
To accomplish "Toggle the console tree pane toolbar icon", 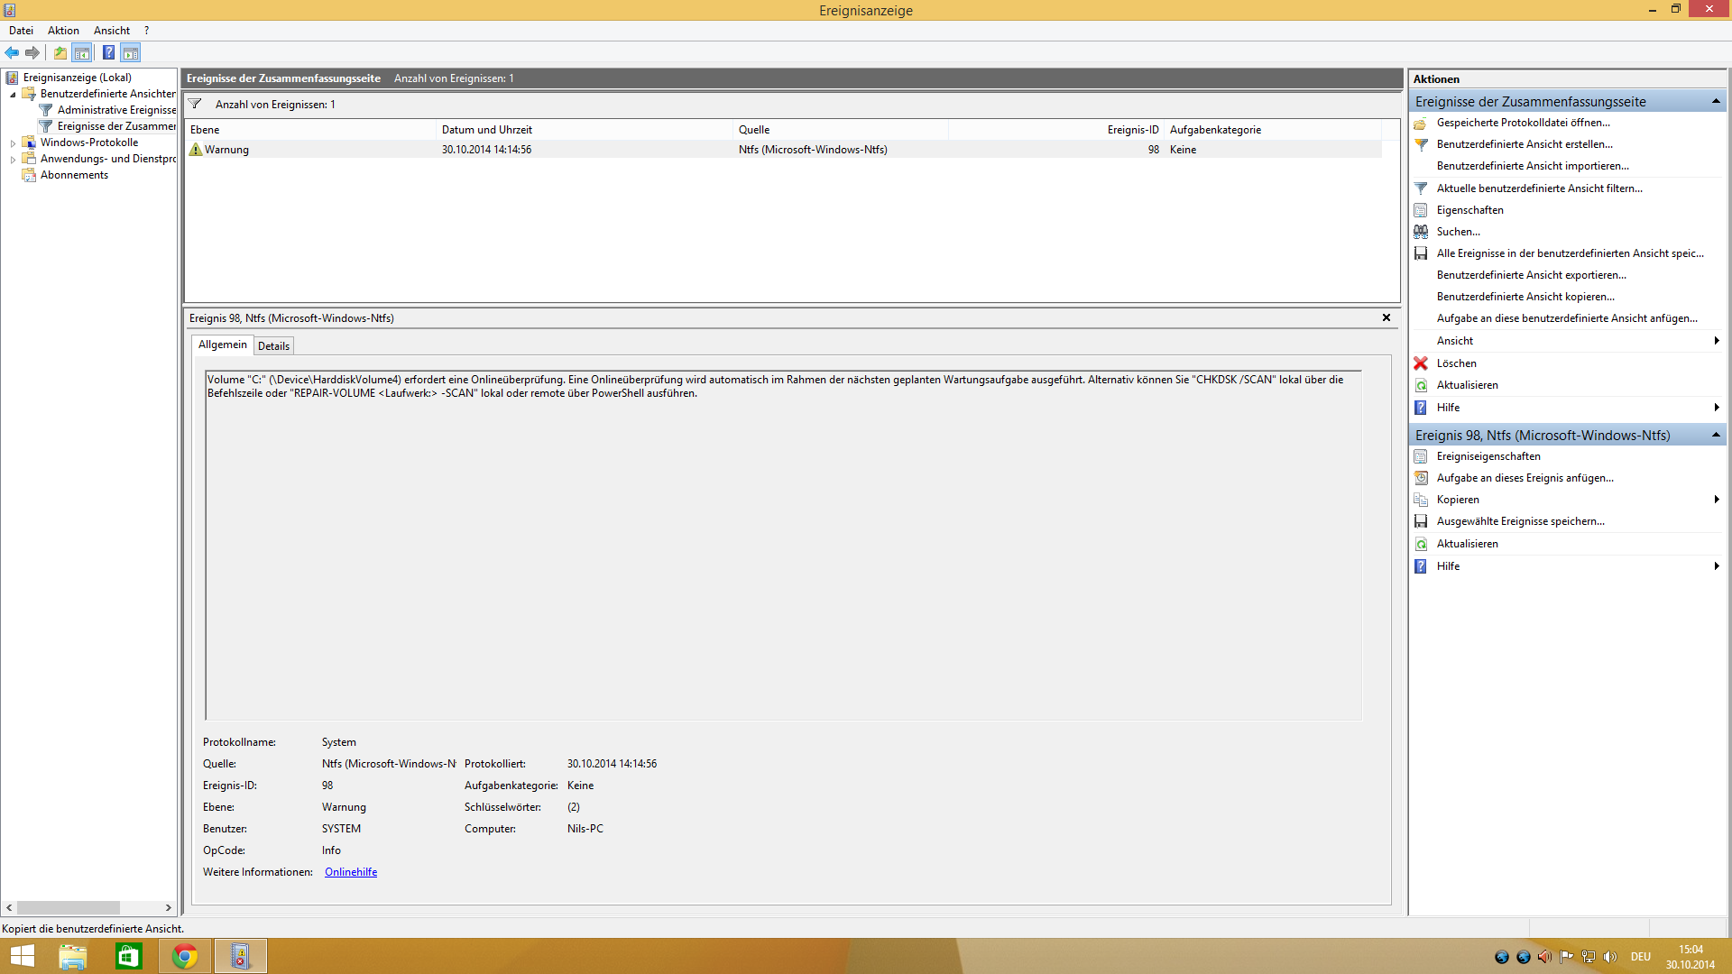I will (82, 52).
